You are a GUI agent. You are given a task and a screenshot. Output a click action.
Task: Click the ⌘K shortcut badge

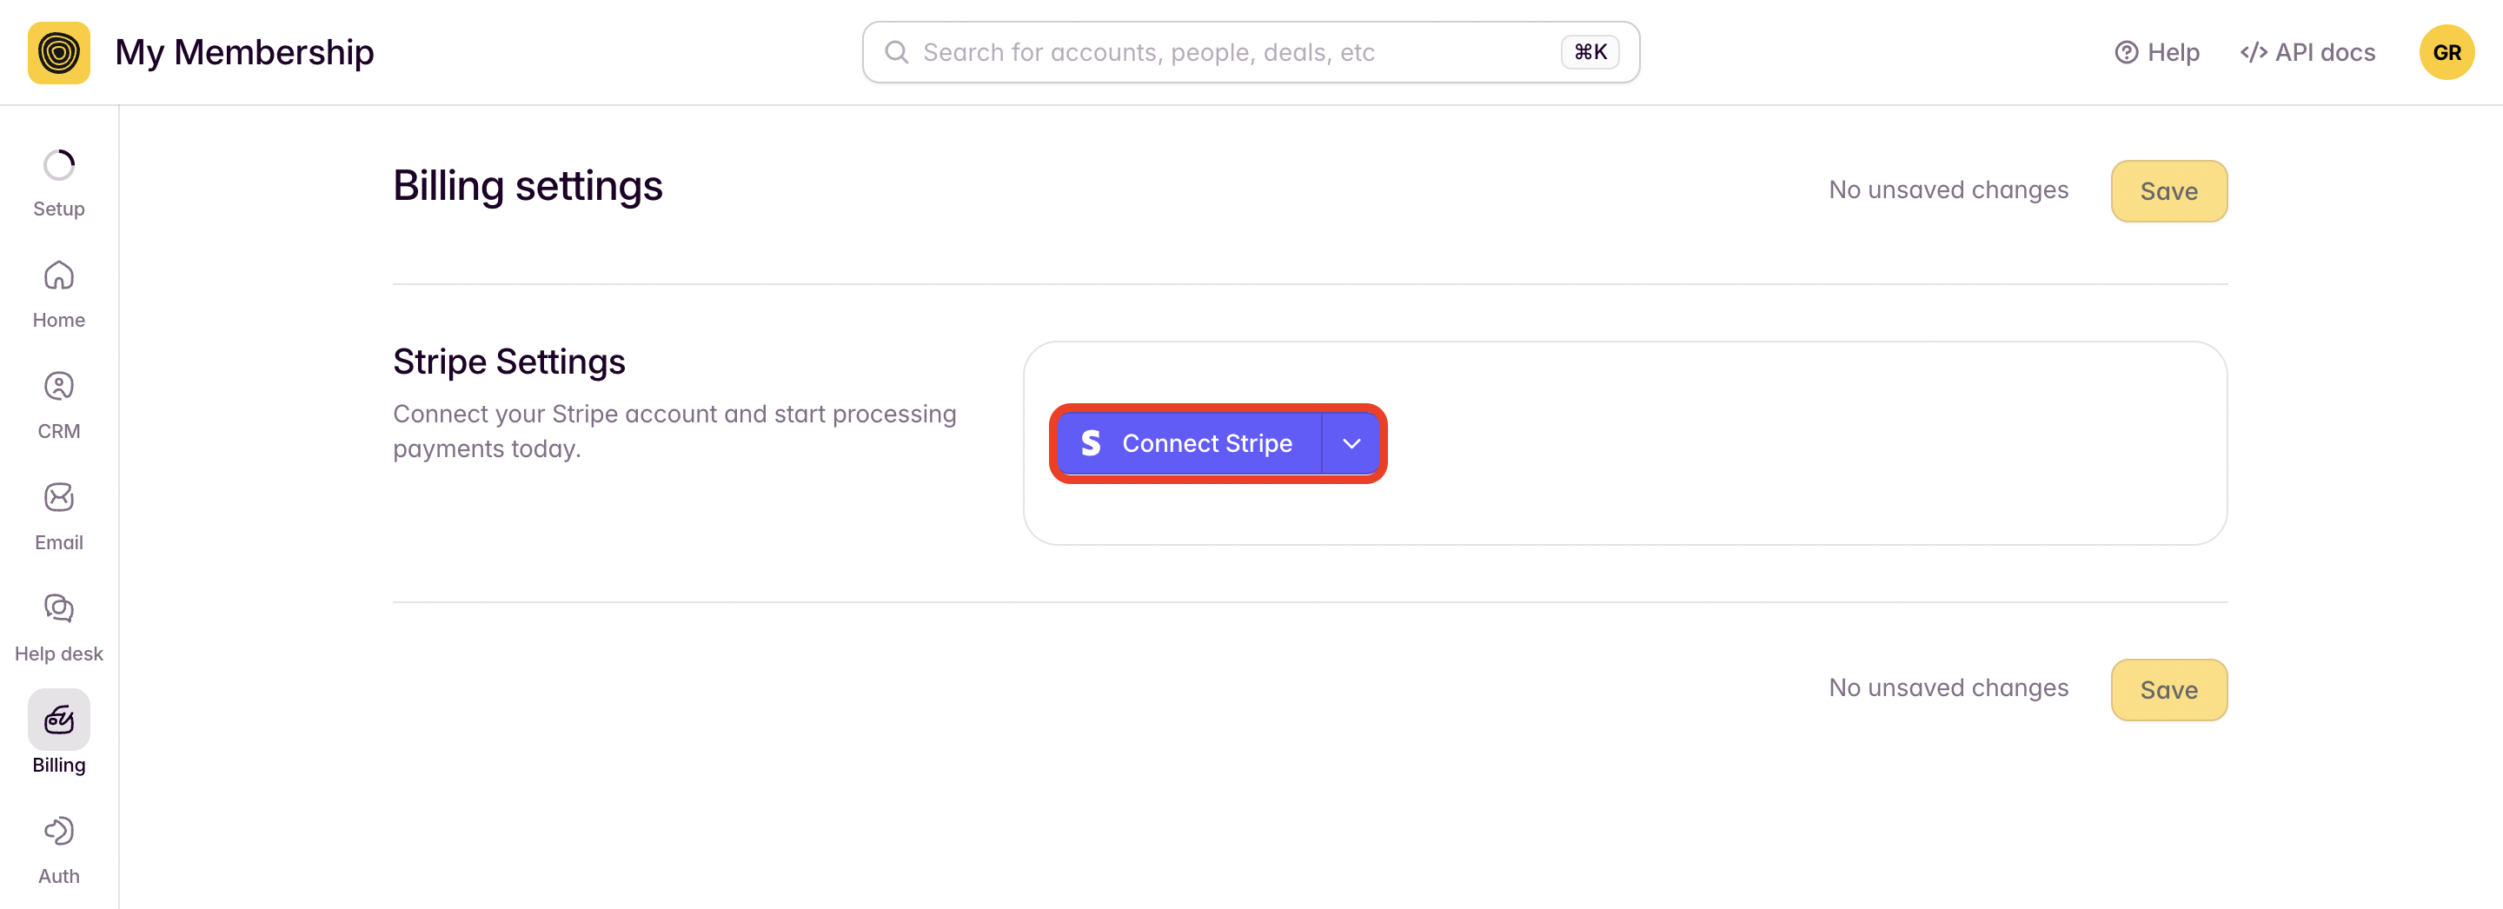coord(1590,52)
